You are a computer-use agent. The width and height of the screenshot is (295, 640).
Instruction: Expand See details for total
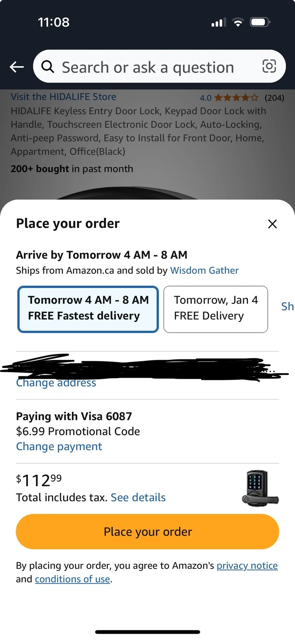[x=138, y=498]
